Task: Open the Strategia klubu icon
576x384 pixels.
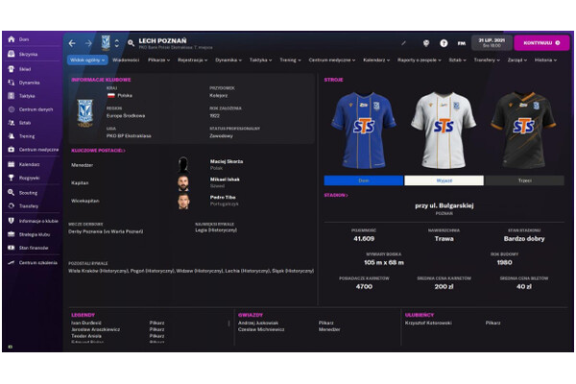Action: pos(11,234)
